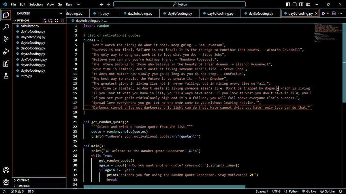Toggle primary side bar visibility
Viewport: 346px width, 194px height.
point(288,4)
